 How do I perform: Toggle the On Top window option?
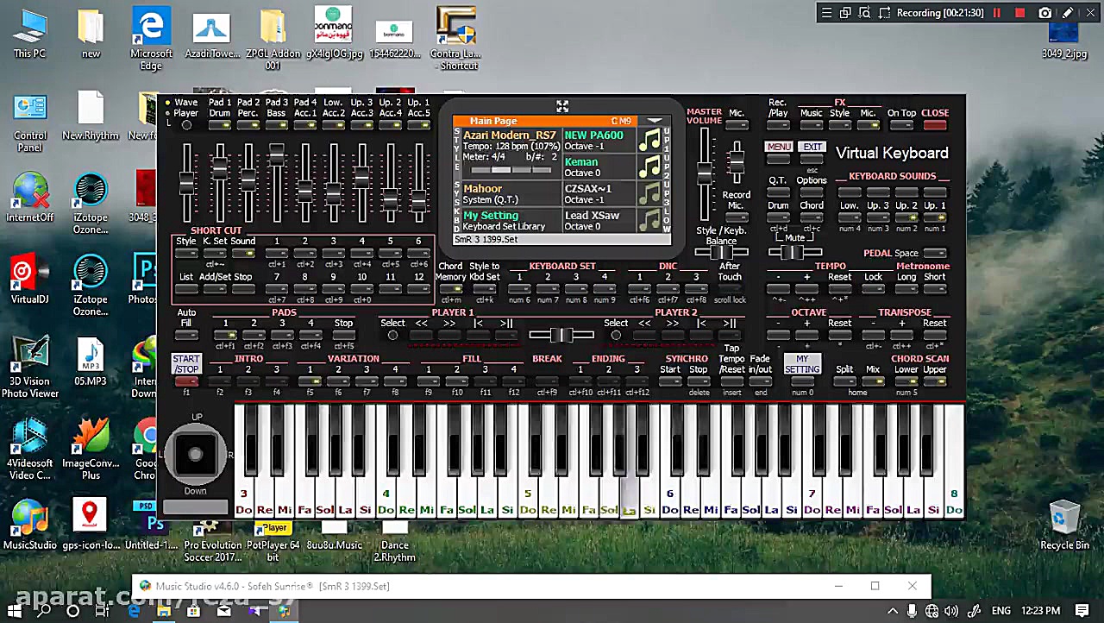[901, 125]
